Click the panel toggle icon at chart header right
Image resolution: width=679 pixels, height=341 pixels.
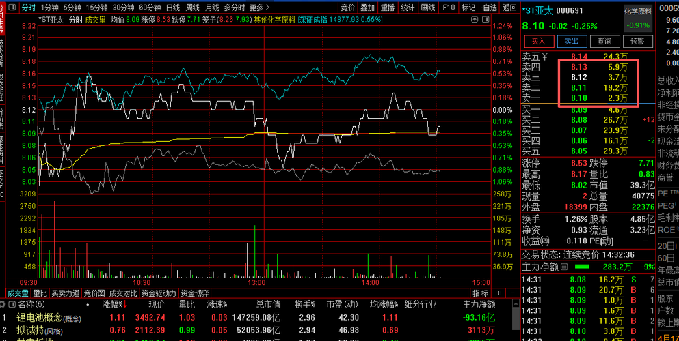pos(485,19)
